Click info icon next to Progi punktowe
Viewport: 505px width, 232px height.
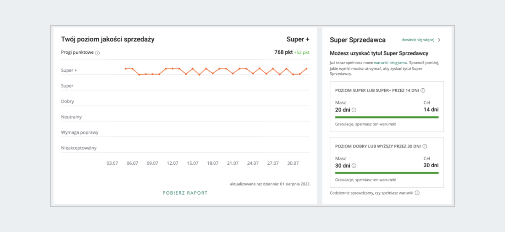tap(98, 53)
